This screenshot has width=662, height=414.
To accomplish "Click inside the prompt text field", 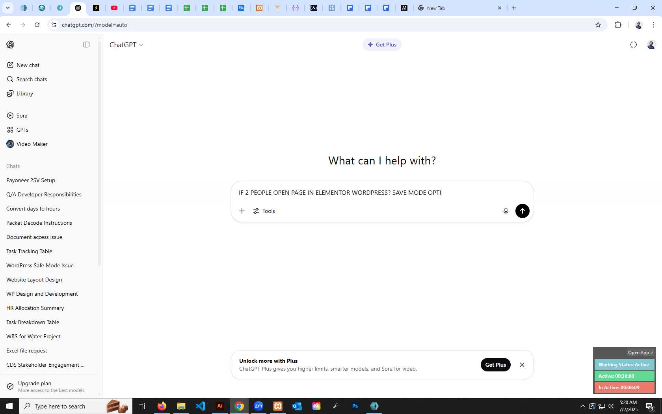I will pyautogui.click(x=381, y=192).
